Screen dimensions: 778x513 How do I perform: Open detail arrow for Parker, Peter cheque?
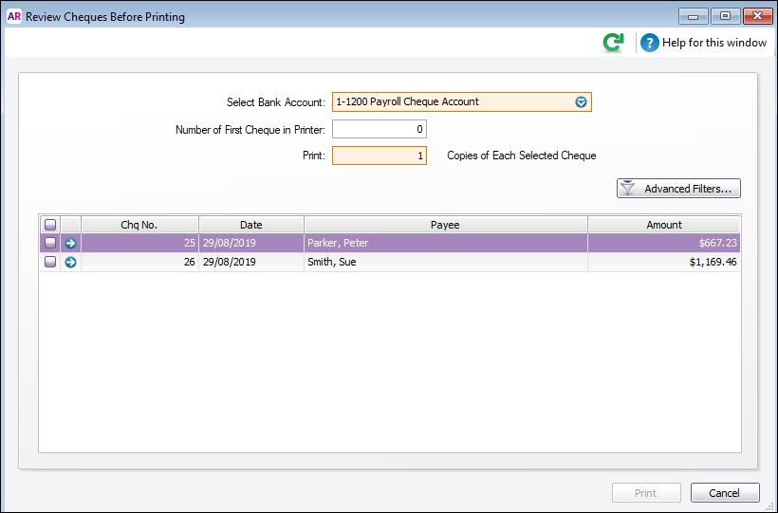[x=70, y=244]
